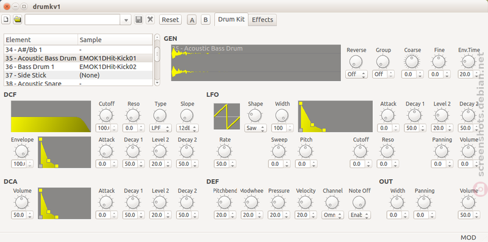Toggle the A comparison button
Image resolution: width=488 pixels, height=242 pixels.
click(x=192, y=20)
